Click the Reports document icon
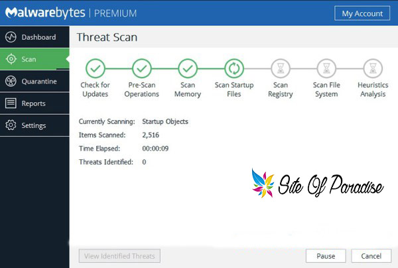Screen dimensions: 398x268 (x=11, y=103)
